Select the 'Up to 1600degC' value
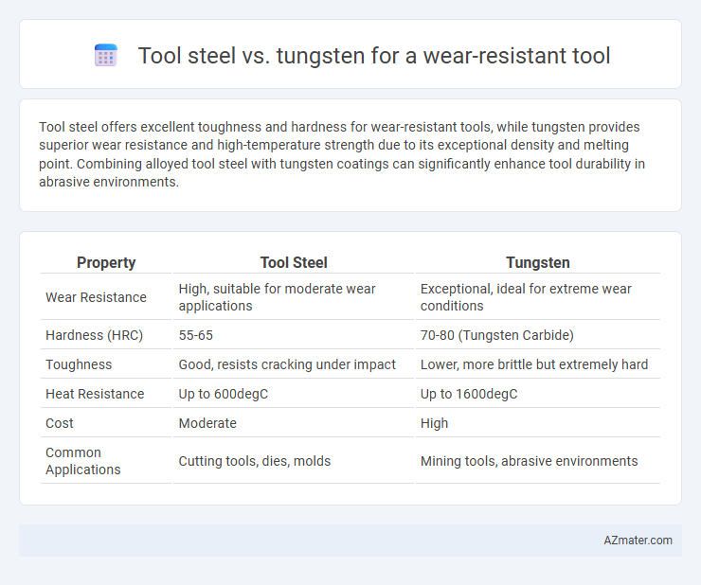This screenshot has width=701, height=585. coord(469,394)
